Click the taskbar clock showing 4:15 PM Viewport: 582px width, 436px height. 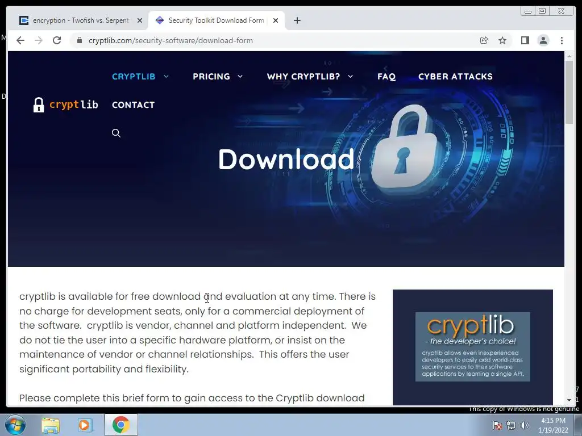pos(553,425)
